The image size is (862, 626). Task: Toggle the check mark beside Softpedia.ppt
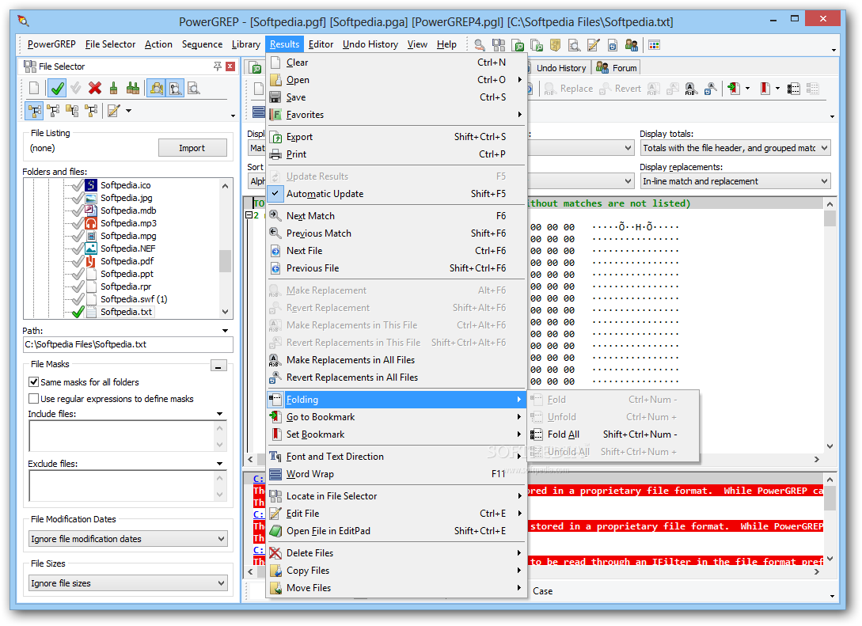[x=78, y=274]
